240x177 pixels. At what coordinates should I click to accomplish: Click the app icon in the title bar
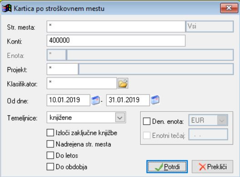click(x=7, y=8)
